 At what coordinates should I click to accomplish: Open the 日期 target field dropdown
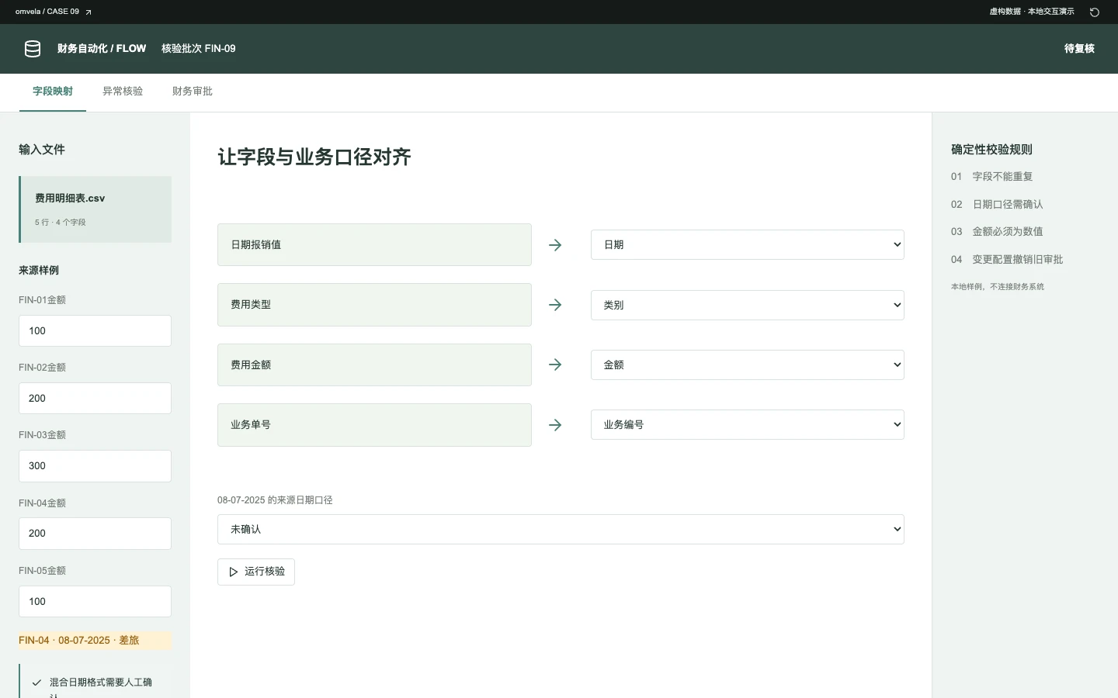click(748, 245)
